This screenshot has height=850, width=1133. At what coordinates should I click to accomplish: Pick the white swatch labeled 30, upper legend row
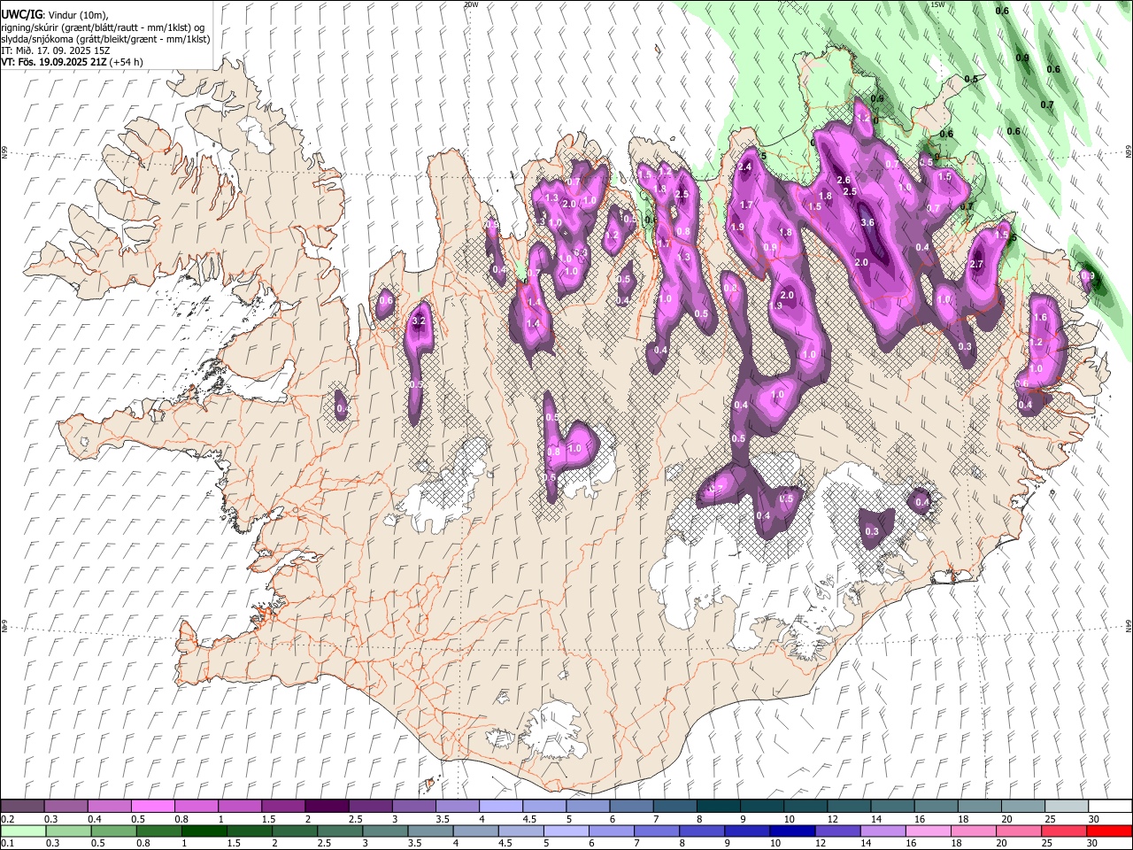1109,807
